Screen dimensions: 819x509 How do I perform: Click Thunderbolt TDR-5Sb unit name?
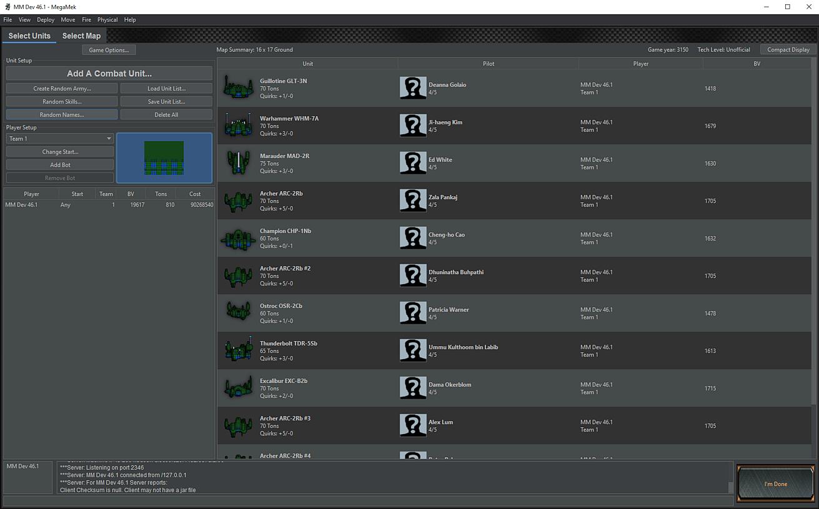[289, 343]
